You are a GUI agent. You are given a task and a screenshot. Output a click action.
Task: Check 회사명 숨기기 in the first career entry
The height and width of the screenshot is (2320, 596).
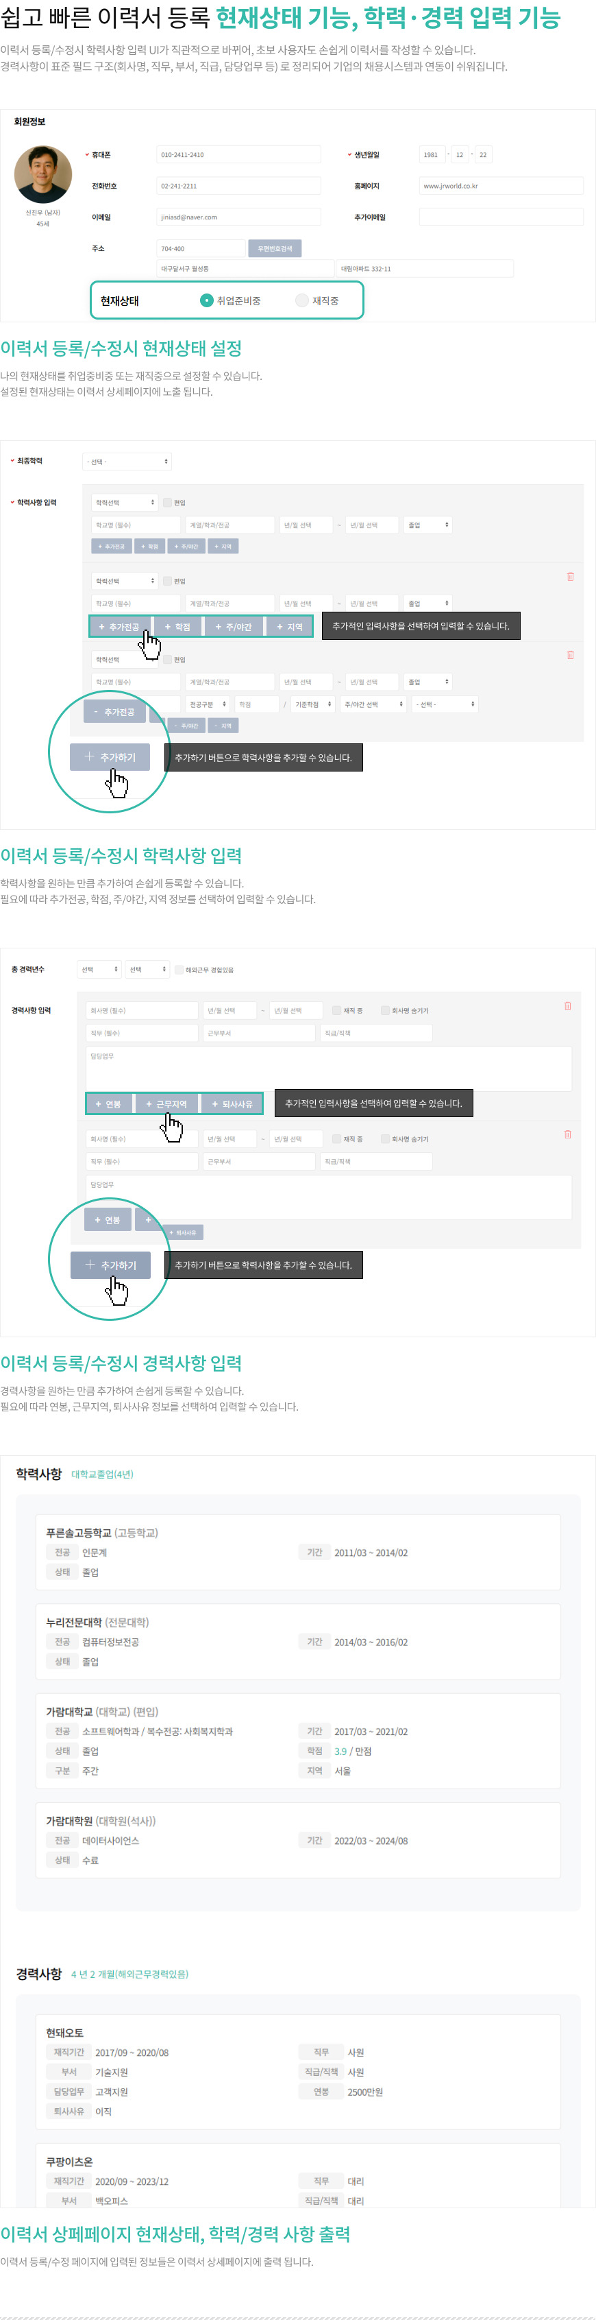pos(385,1010)
